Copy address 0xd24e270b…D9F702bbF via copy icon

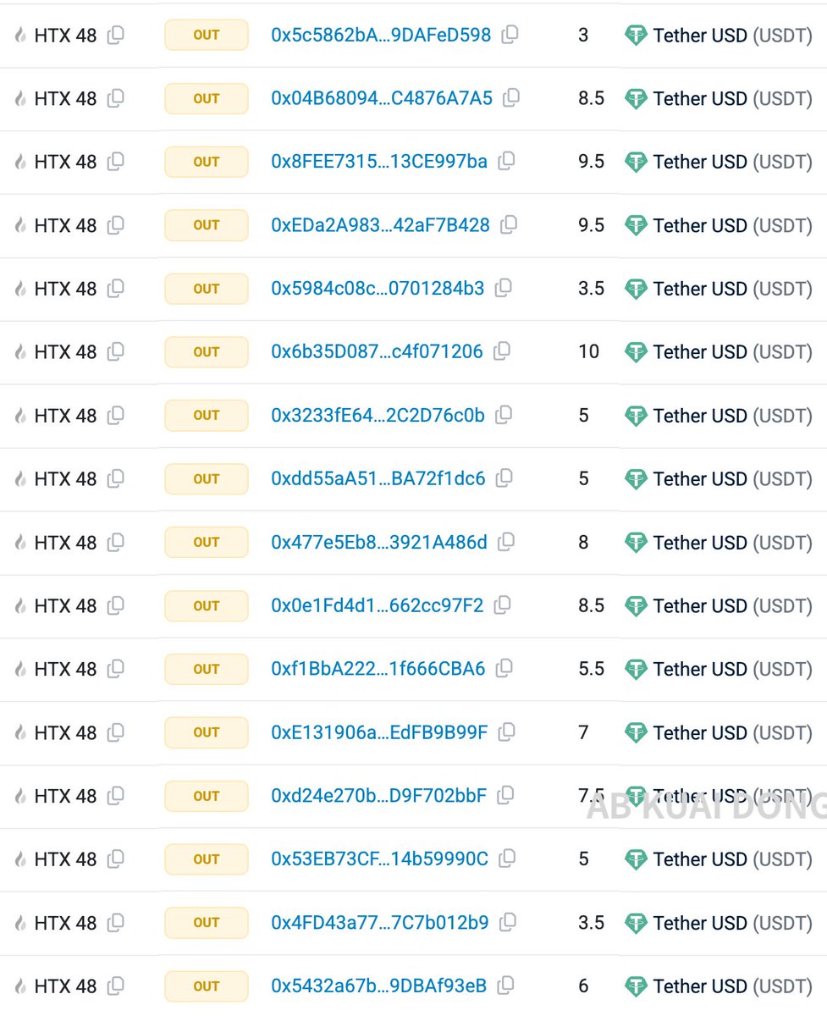[505, 796]
